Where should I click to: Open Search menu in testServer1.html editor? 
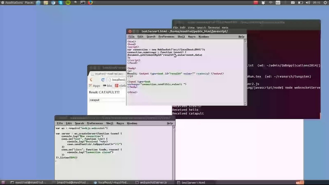pos(151,36)
